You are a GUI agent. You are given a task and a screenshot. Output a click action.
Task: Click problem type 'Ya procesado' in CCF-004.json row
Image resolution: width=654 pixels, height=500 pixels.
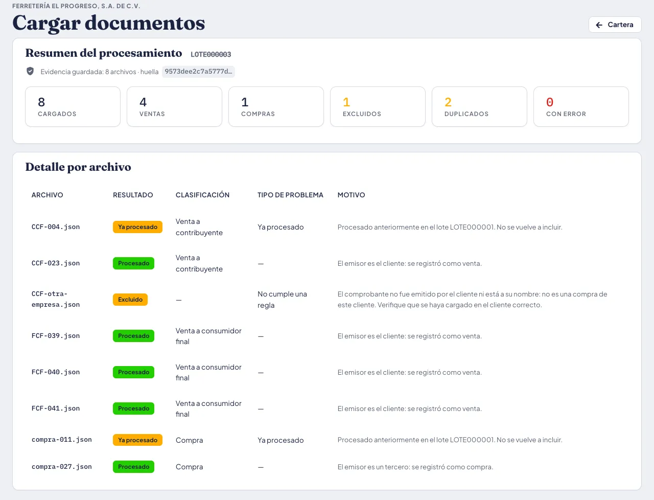pos(281,227)
